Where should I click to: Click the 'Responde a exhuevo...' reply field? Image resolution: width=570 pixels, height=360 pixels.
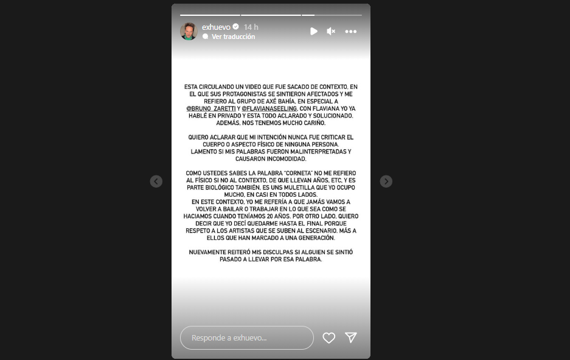tap(247, 338)
